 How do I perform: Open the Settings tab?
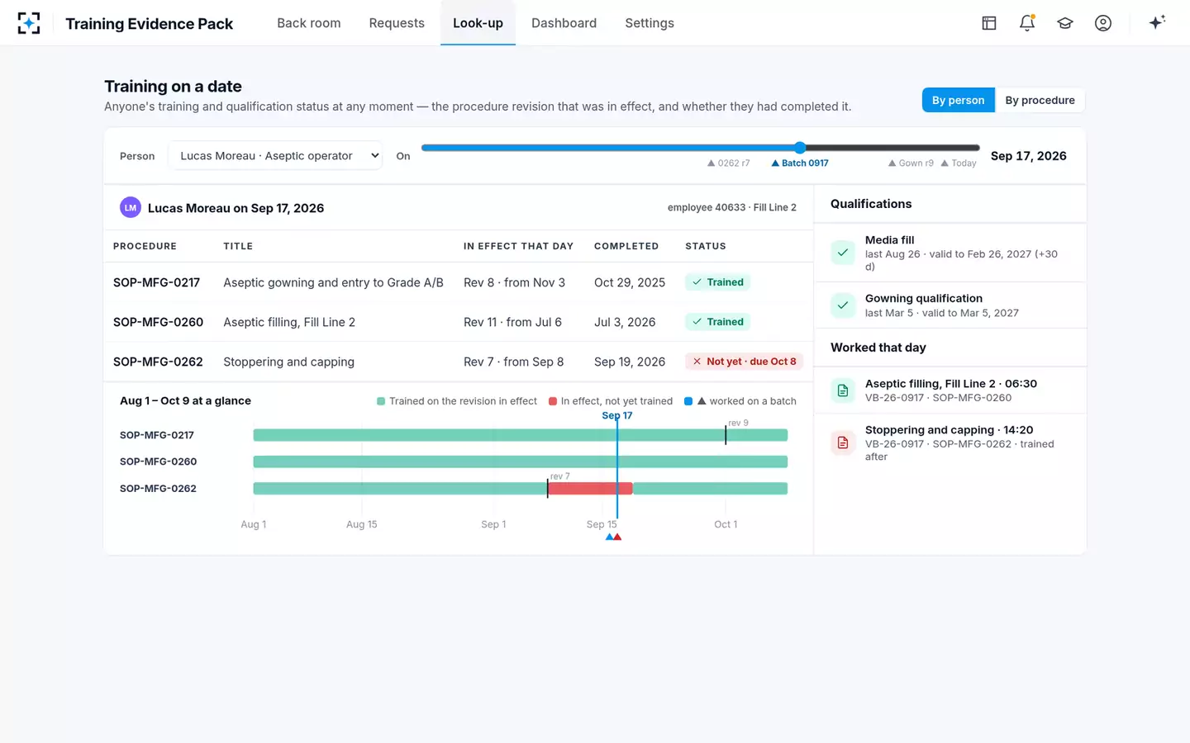[x=650, y=23]
